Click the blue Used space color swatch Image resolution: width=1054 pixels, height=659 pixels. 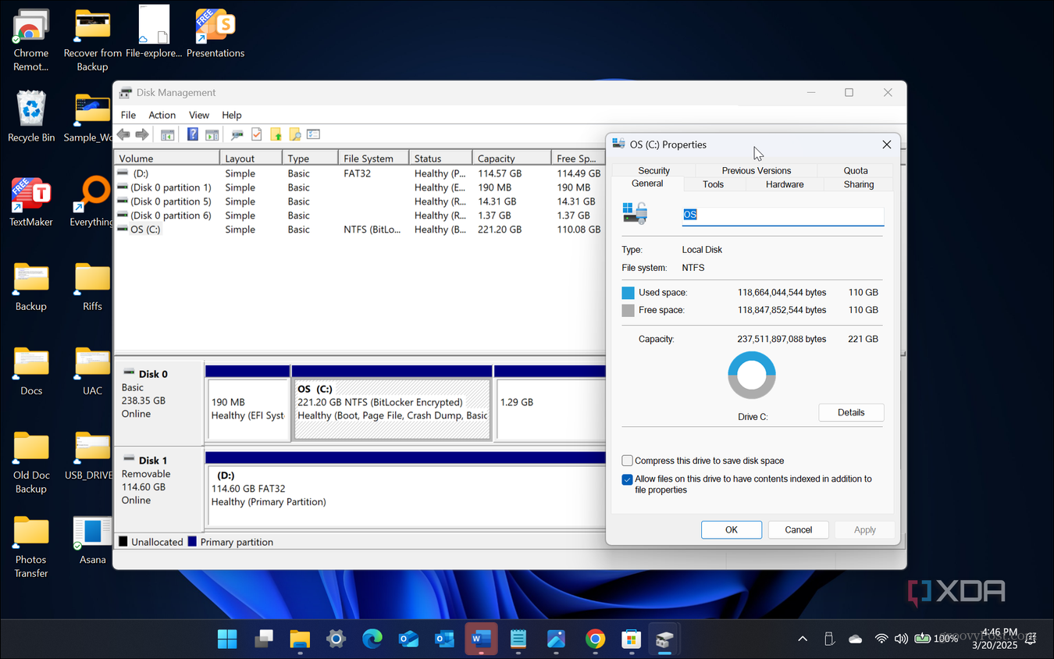coord(629,292)
